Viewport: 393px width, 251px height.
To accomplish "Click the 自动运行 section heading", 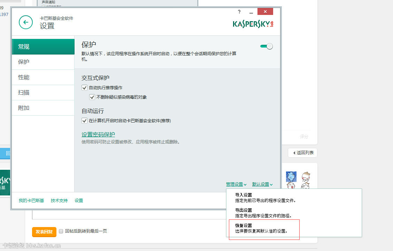I will 92,111.
